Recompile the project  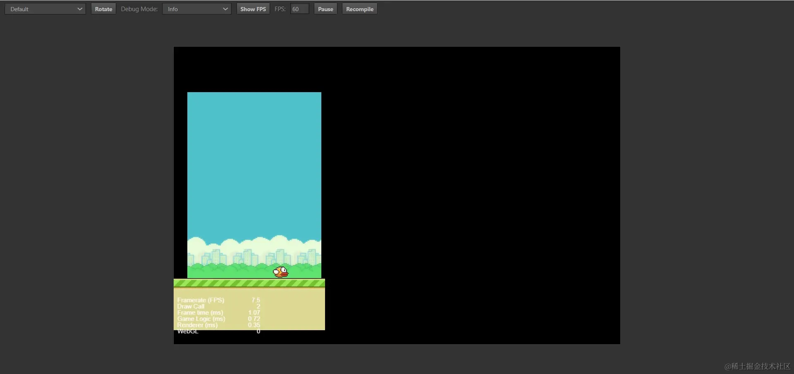(360, 9)
